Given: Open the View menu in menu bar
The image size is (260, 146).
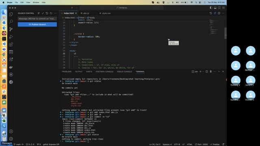Looking at the screenshot, I should coord(28,2).
